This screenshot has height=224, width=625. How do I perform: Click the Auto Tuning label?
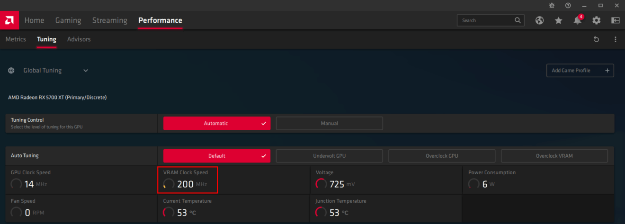[x=25, y=155]
